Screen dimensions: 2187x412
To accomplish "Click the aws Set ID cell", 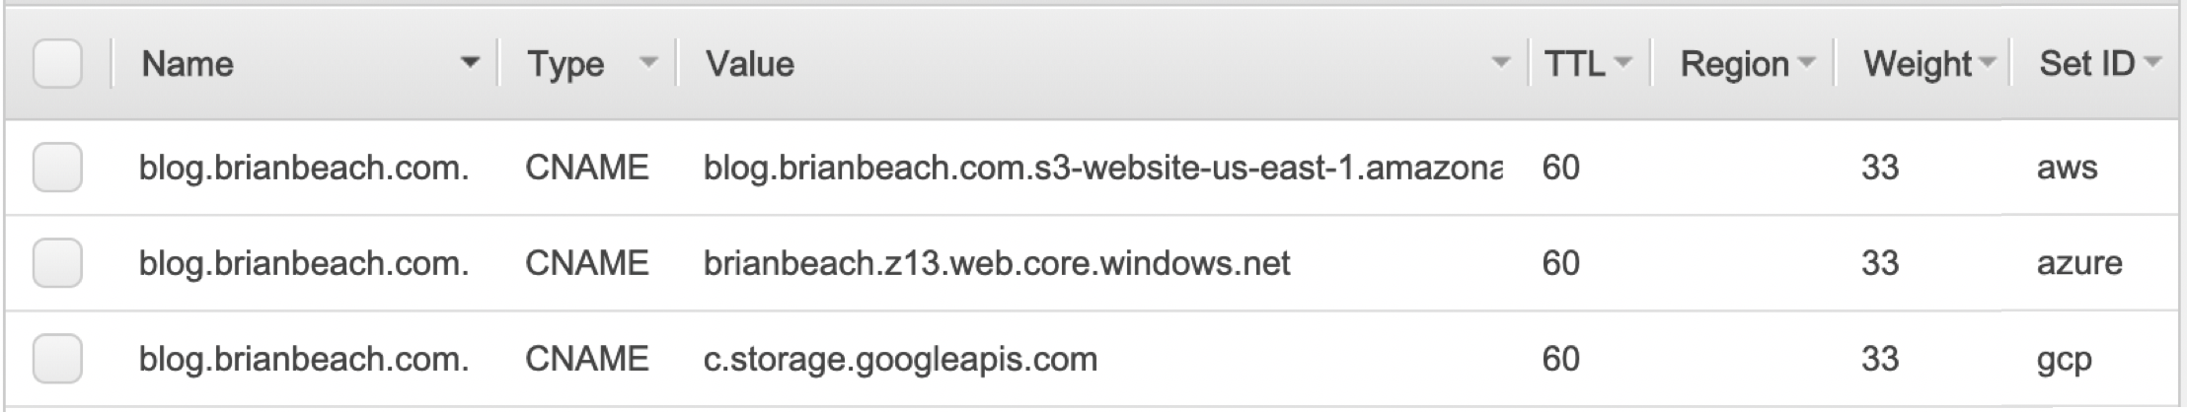I will (x=2067, y=168).
